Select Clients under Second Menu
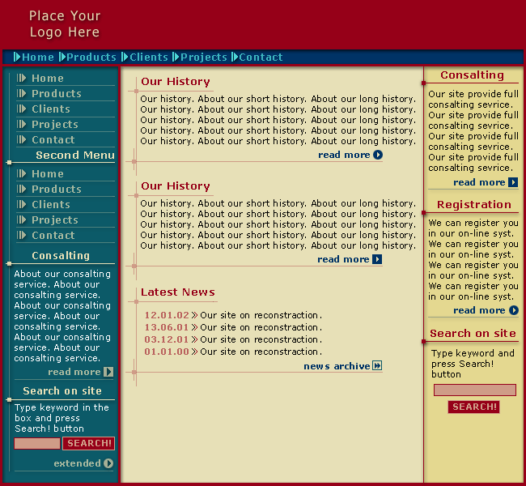 pyautogui.click(x=51, y=205)
